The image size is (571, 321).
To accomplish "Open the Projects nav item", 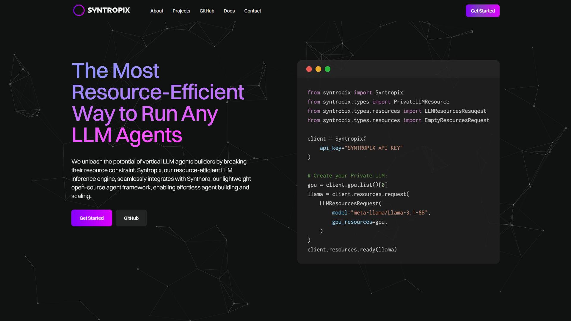I will [x=181, y=11].
